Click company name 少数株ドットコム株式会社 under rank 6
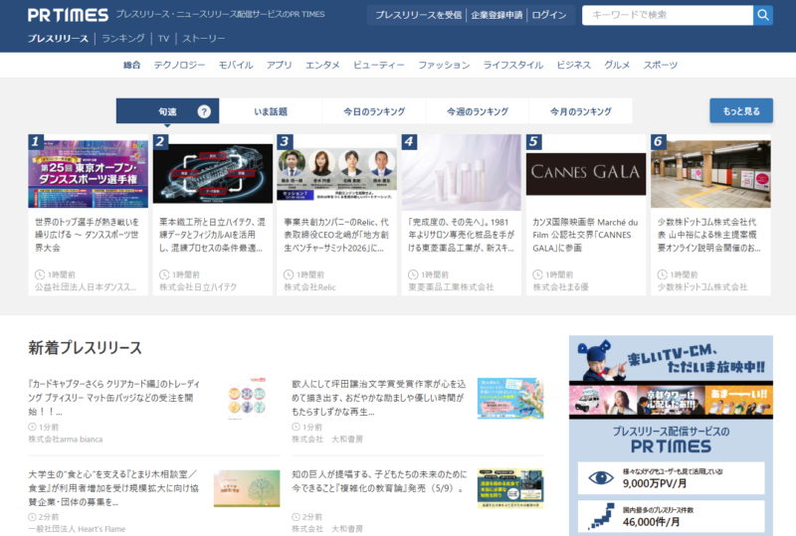The image size is (796, 536). point(702,287)
